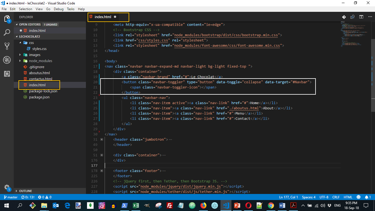Click the Open Changes git icon

(344, 17)
